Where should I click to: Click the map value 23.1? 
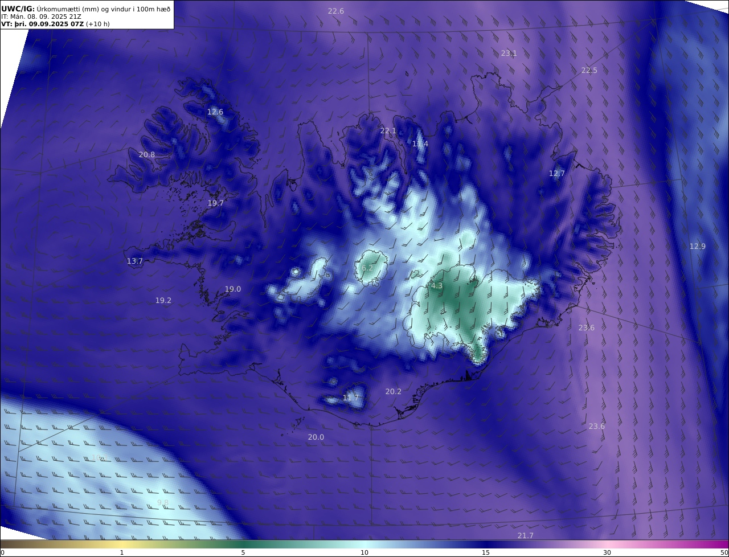(509, 54)
